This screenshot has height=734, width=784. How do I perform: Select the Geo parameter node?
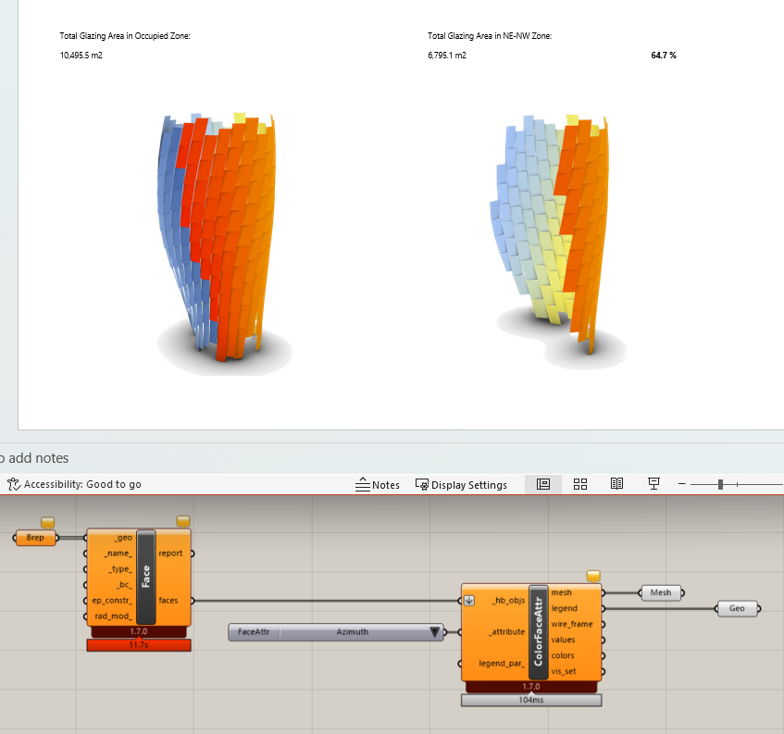click(x=737, y=608)
